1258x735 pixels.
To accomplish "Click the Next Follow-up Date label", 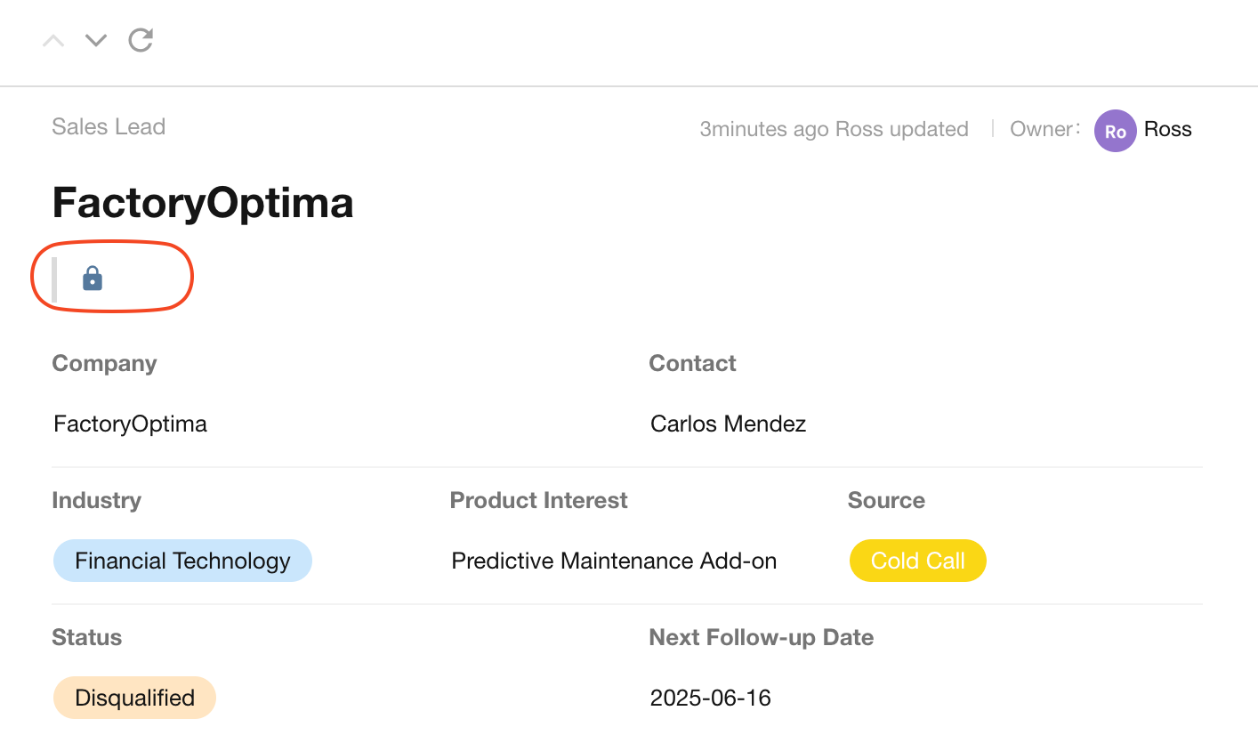I will pyautogui.click(x=762, y=637).
